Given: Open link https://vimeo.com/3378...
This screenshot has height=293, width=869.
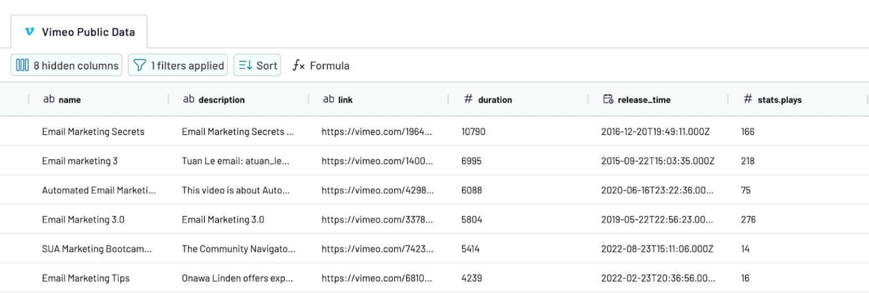Looking at the screenshot, I should (377, 220).
